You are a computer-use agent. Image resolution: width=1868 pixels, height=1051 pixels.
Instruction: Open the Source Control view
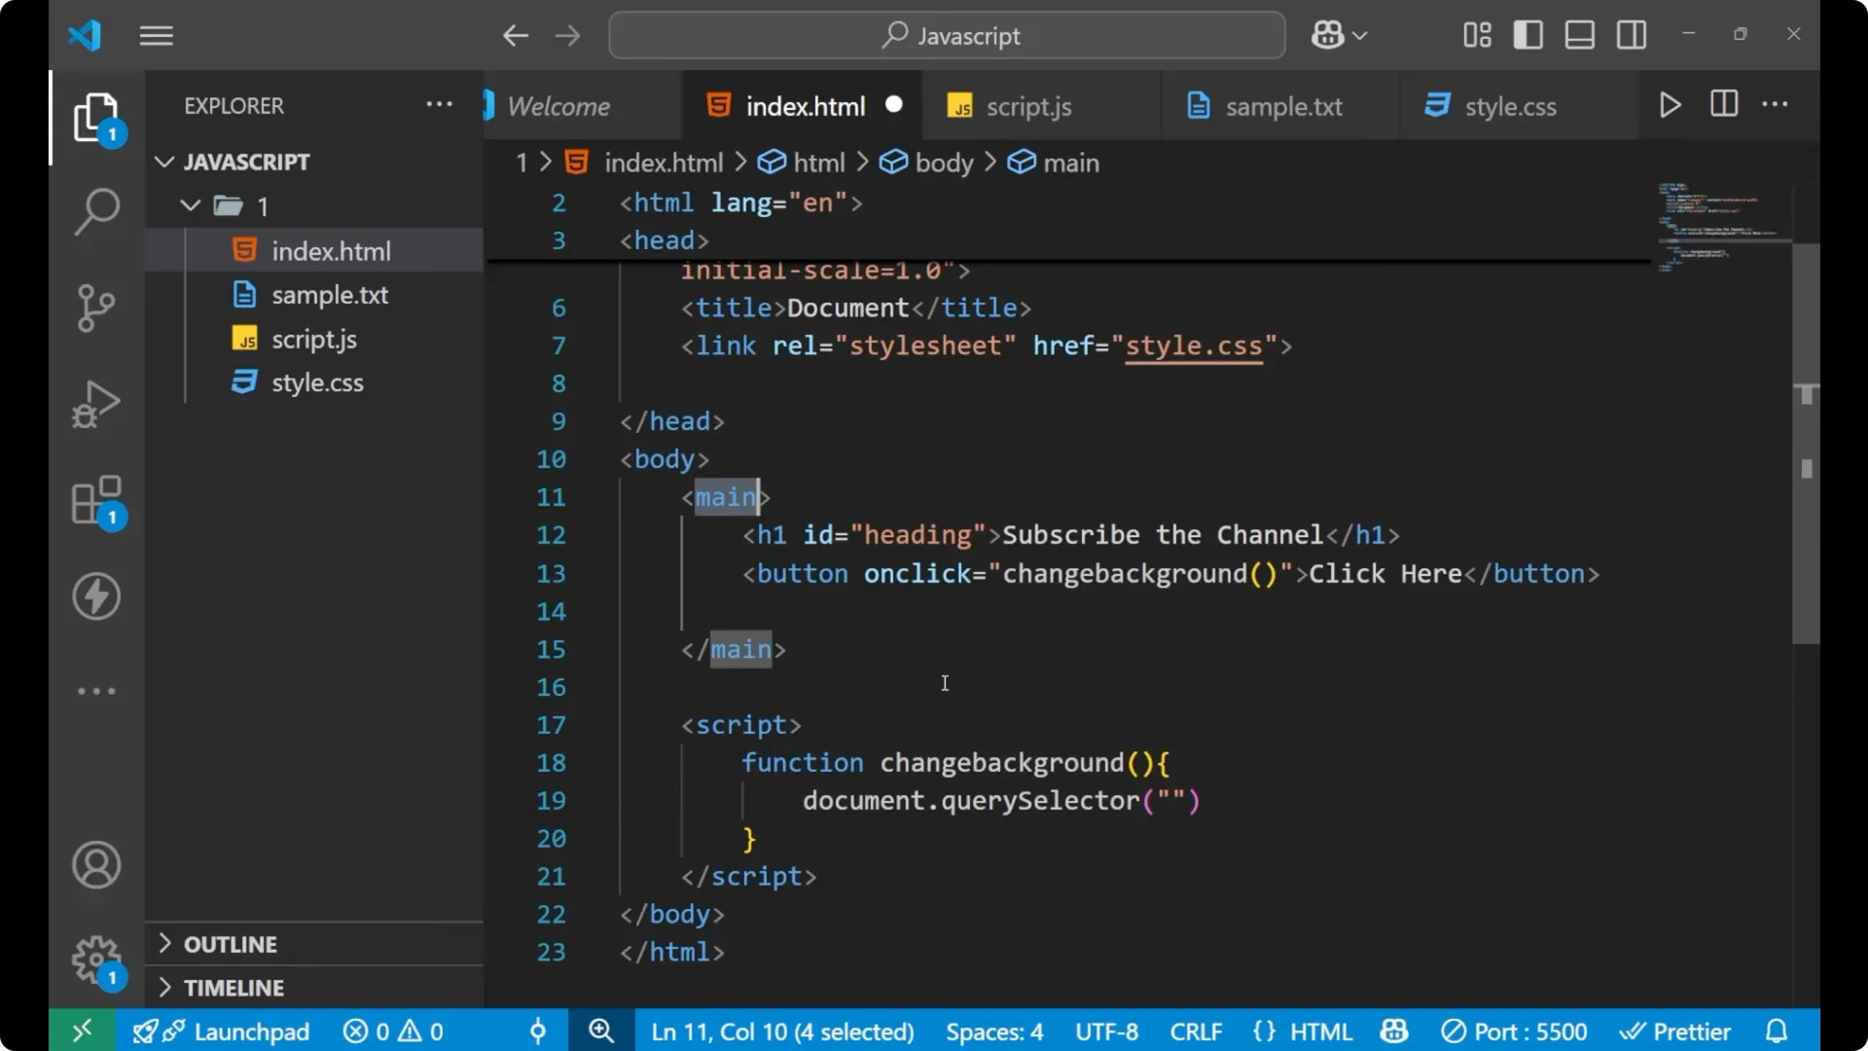(95, 308)
